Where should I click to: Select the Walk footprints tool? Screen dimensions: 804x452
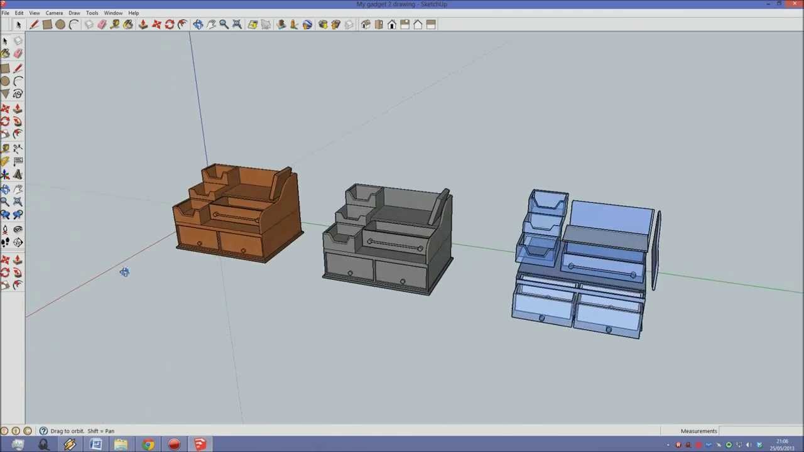[5, 242]
